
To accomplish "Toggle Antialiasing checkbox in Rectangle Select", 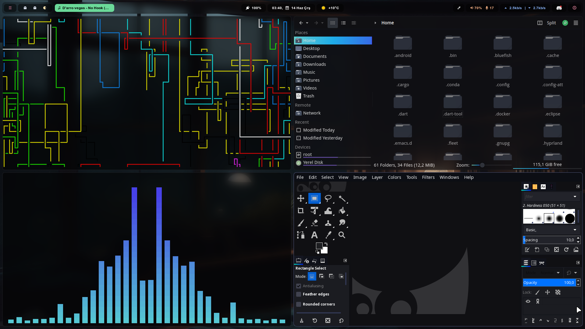I will coord(299,286).
